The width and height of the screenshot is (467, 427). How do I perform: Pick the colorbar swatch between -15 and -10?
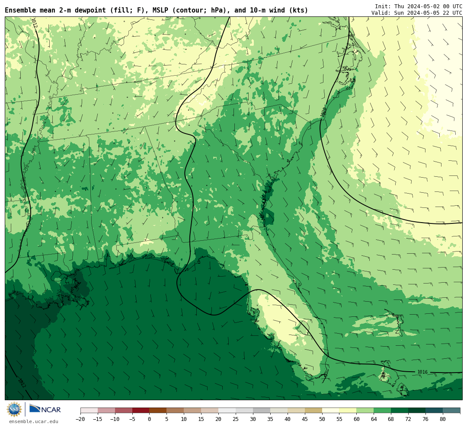pyautogui.click(x=106, y=411)
